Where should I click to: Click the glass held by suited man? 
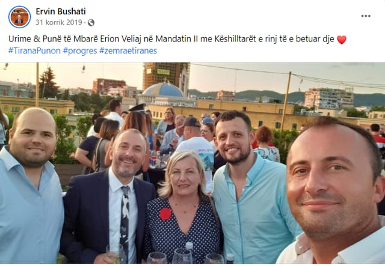(115, 253)
